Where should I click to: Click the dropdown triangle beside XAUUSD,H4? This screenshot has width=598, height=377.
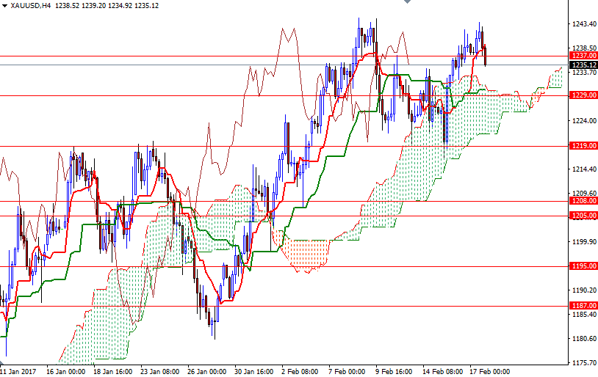point(4,5)
